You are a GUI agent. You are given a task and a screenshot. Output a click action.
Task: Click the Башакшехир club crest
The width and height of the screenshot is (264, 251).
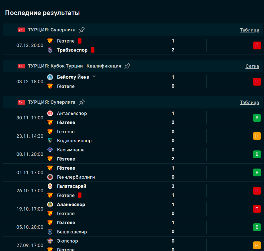[x=50, y=232]
